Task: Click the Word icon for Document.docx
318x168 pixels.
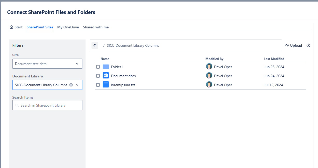Action: pos(106,76)
